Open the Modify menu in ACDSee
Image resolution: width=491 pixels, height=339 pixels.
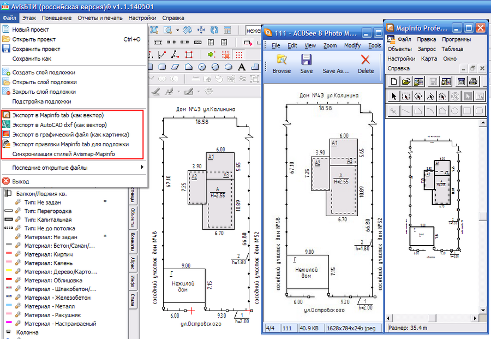pos(352,45)
